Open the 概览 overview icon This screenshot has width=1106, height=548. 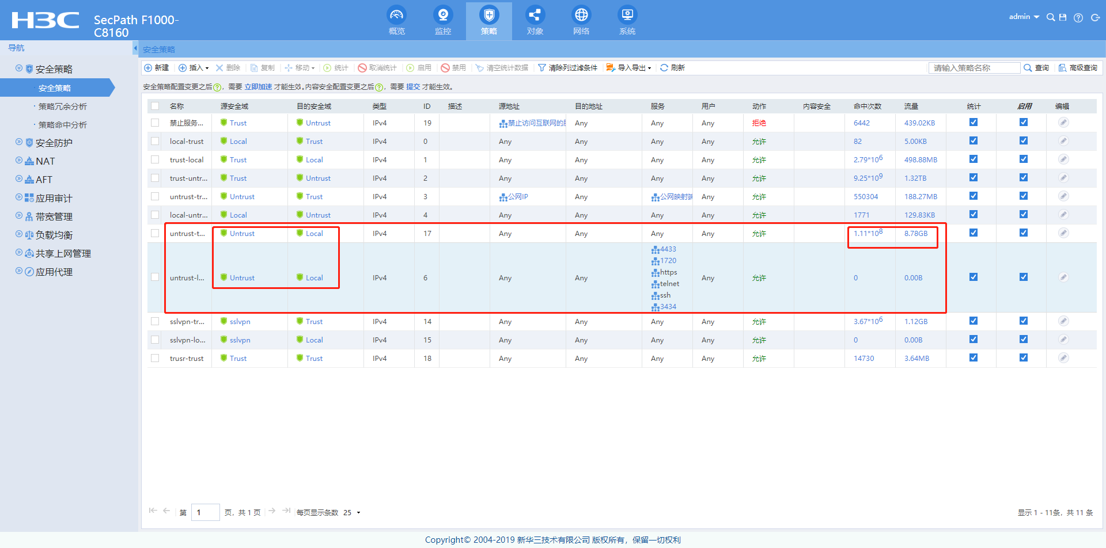coord(396,16)
